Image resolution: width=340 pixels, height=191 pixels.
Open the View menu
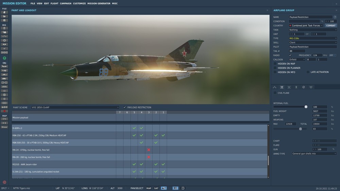[39, 3]
